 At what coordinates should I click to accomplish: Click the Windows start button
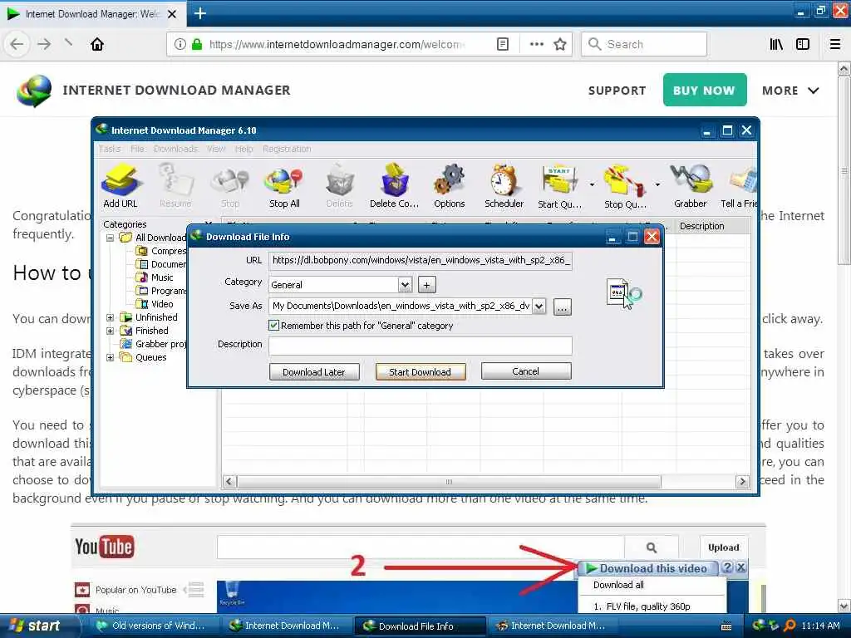click(37, 626)
